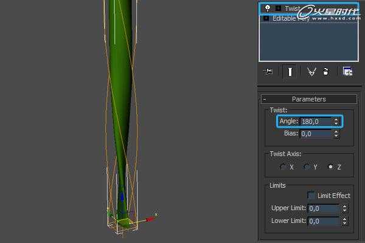Increase Upper Limit with spinner up arrow
Screen dimensions: 365x243
click(345, 207)
